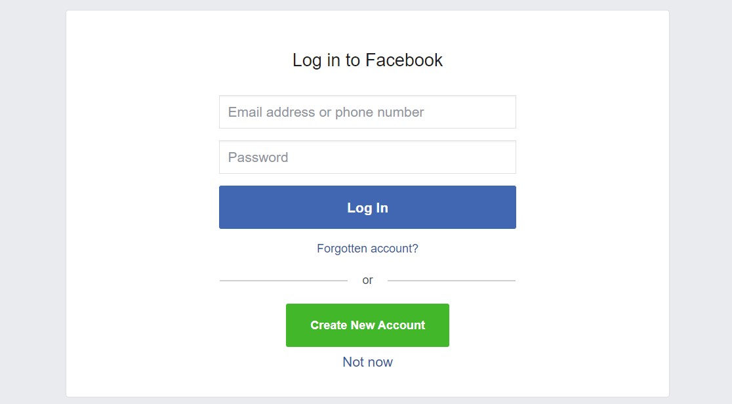Focus the Password input field
The image size is (732, 404).
coord(367,157)
